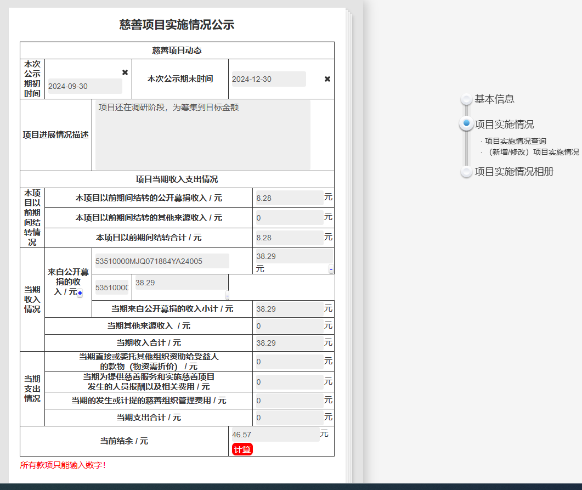The image size is (582, 490).
Task: Select the 项目实施情况相册 step circle
Action: coord(466,172)
